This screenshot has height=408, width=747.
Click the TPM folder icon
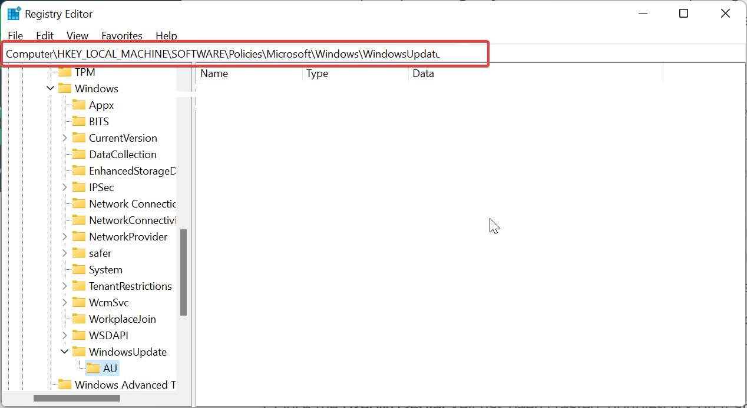click(x=65, y=72)
